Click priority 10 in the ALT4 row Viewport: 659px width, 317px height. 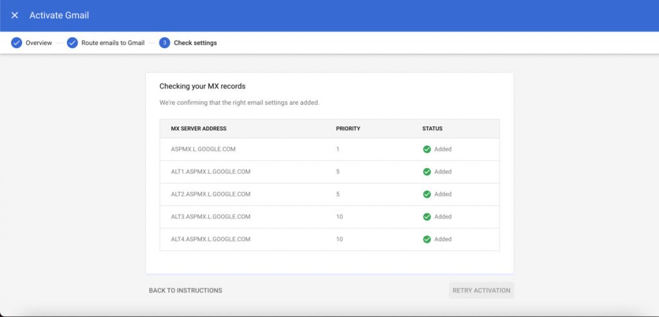pyautogui.click(x=339, y=239)
